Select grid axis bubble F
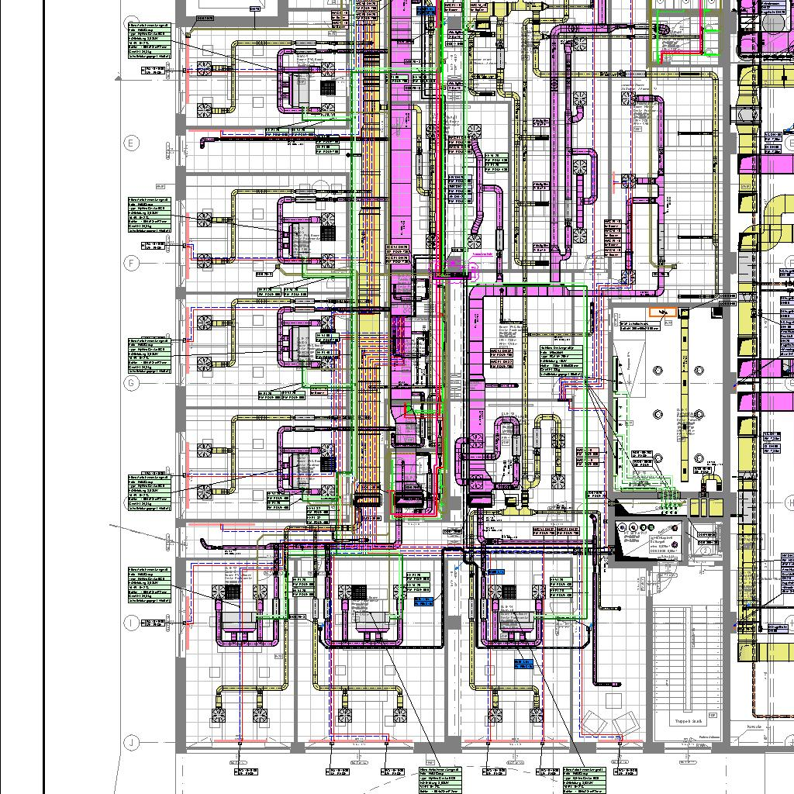 pyautogui.click(x=131, y=264)
